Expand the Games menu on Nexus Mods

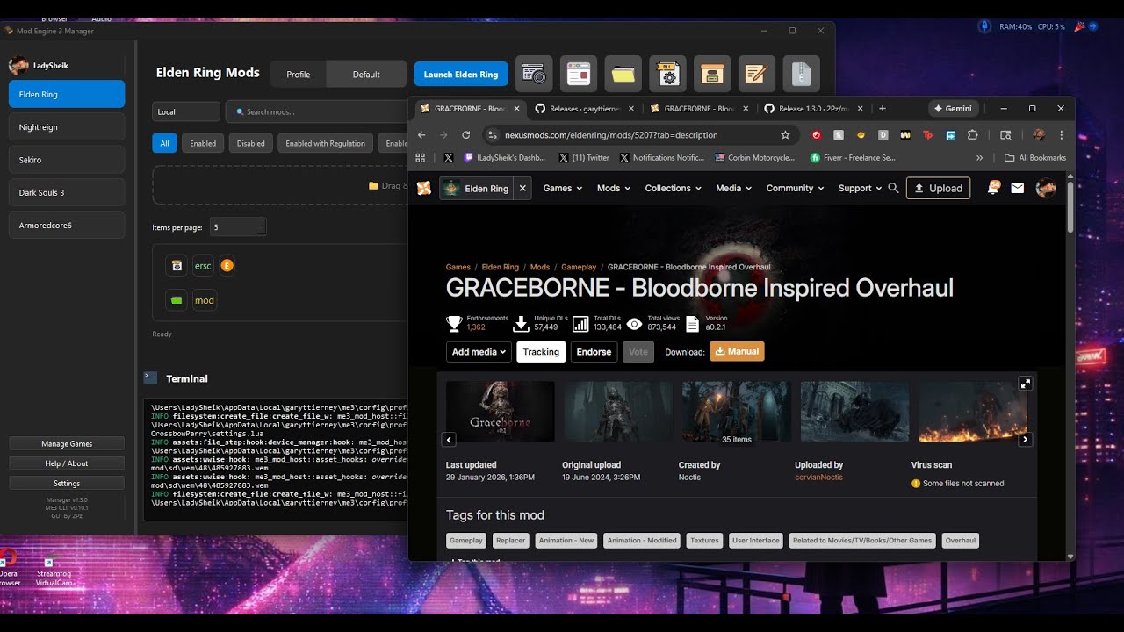pos(562,188)
